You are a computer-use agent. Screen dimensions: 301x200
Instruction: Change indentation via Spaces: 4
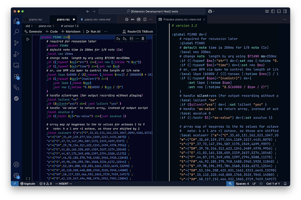242,184
